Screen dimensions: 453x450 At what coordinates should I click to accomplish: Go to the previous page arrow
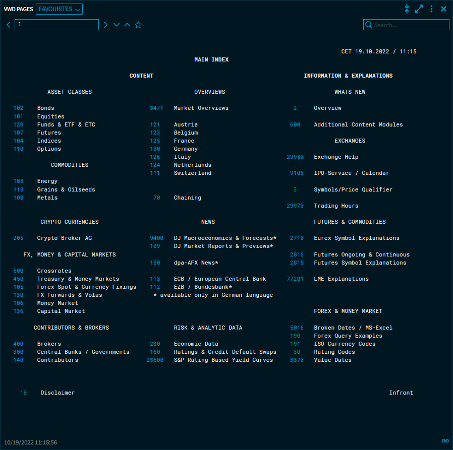9,25
